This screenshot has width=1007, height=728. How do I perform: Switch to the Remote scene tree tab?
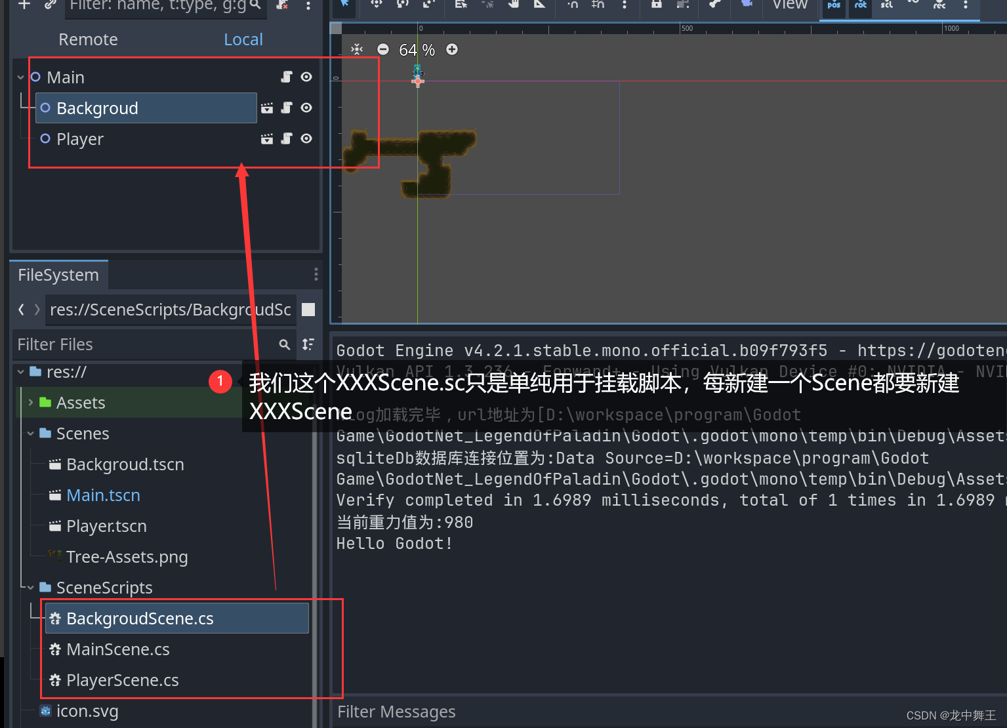coord(88,39)
